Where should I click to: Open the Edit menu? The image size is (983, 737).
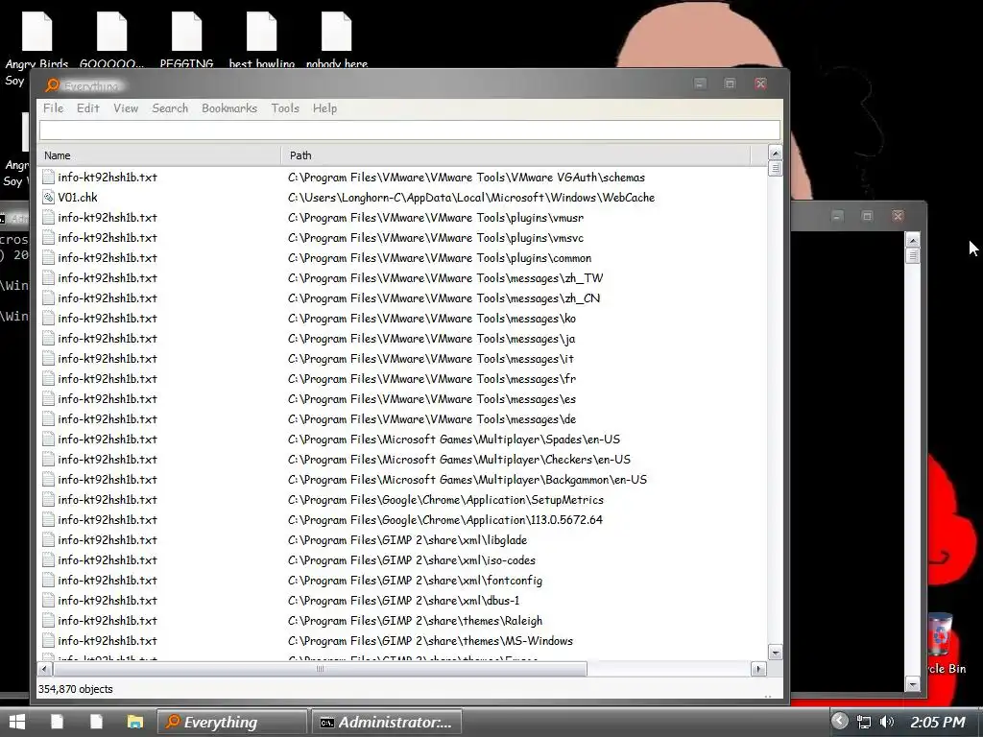(87, 108)
